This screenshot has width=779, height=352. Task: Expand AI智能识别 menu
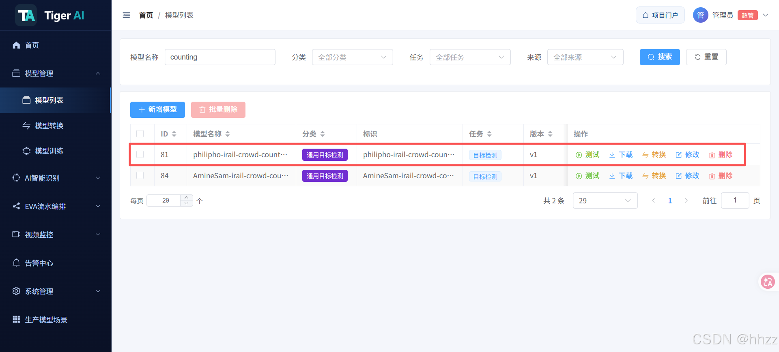56,178
